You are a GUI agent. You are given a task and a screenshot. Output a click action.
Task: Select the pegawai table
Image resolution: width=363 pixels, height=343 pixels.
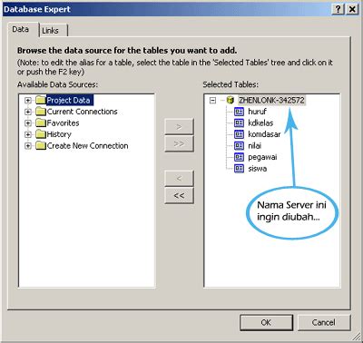click(262, 157)
